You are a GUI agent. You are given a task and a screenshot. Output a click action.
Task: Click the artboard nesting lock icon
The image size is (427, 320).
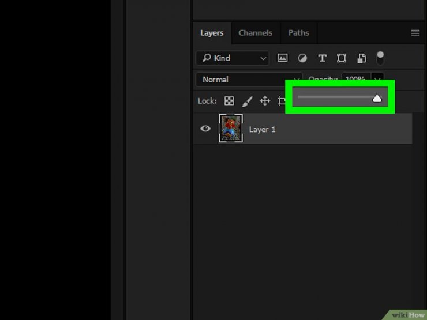pyautogui.click(x=281, y=101)
